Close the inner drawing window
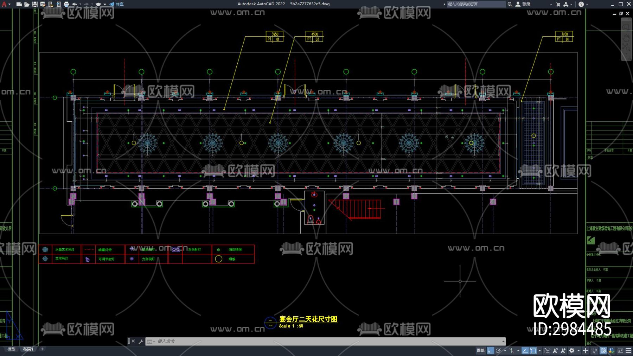Viewport: 633px width, 356px height. (628, 13)
